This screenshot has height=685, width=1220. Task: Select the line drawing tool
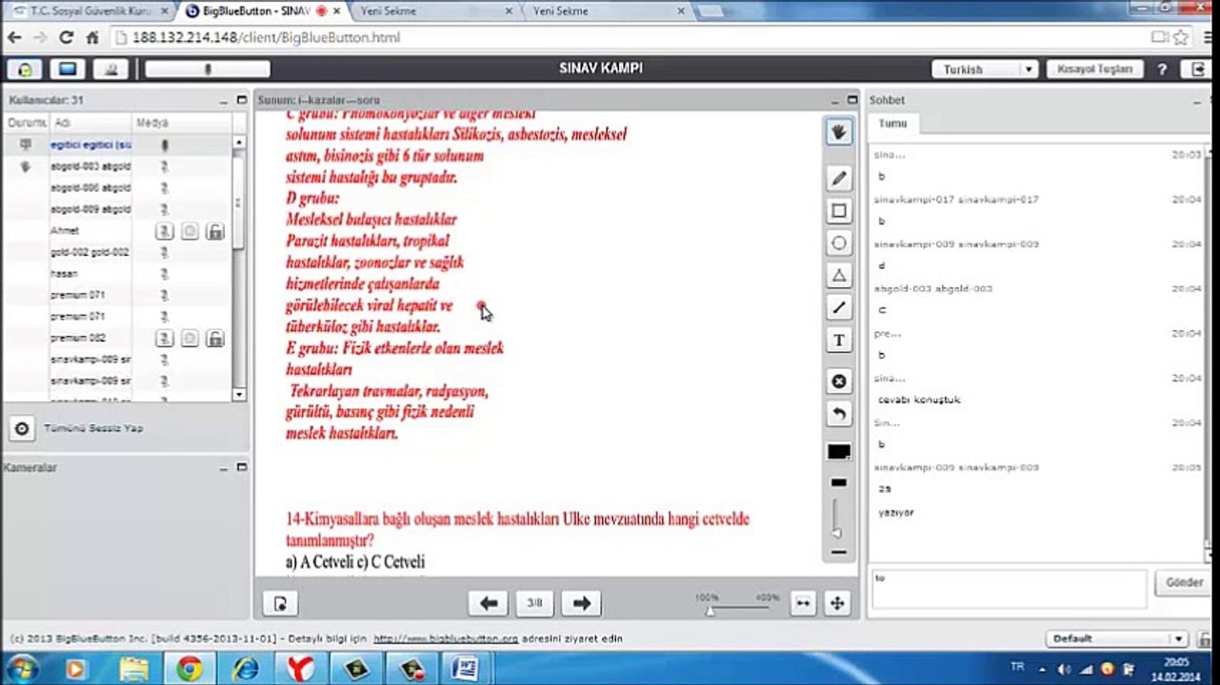(x=838, y=307)
